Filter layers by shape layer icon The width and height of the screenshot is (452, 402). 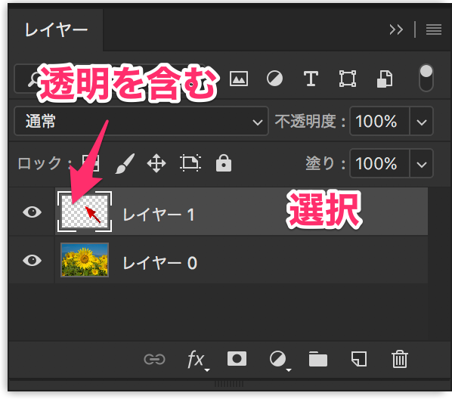[x=348, y=79]
